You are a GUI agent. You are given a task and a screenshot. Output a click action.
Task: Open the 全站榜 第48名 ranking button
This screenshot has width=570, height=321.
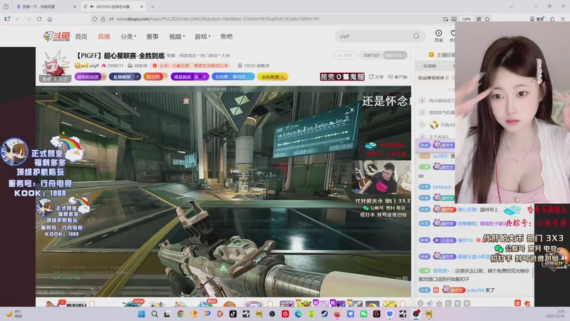coord(233,77)
